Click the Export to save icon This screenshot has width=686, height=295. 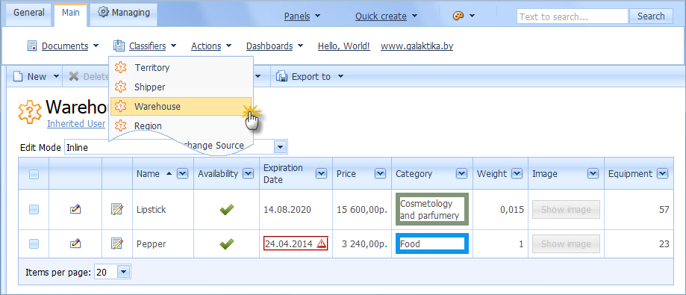coord(281,77)
